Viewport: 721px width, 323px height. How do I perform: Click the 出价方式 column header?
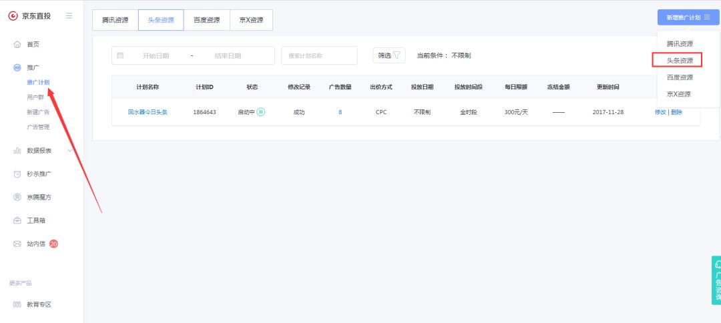click(381, 87)
